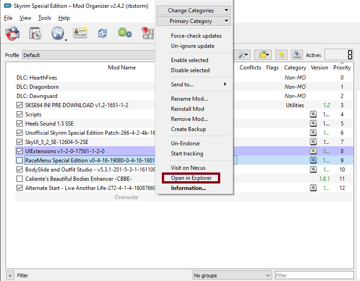The image size is (360, 281).
Task: Open the File menu
Action: point(8,18)
